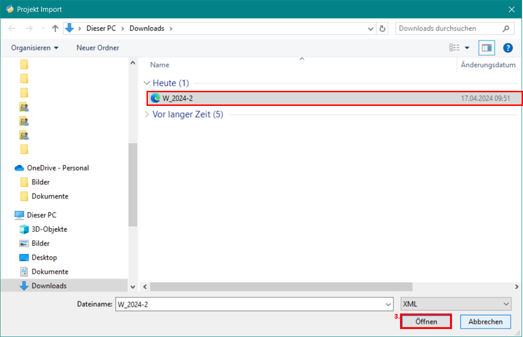Select the W_2024-2 file
Image resolution: width=523 pixels, height=337 pixels.
click(x=178, y=98)
